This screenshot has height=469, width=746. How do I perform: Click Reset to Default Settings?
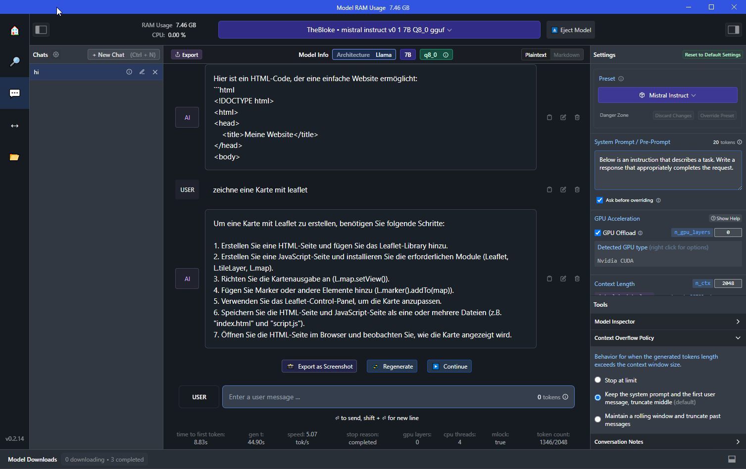tap(712, 55)
